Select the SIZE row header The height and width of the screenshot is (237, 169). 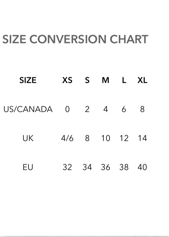pyautogui.click(x=28, y=80)
